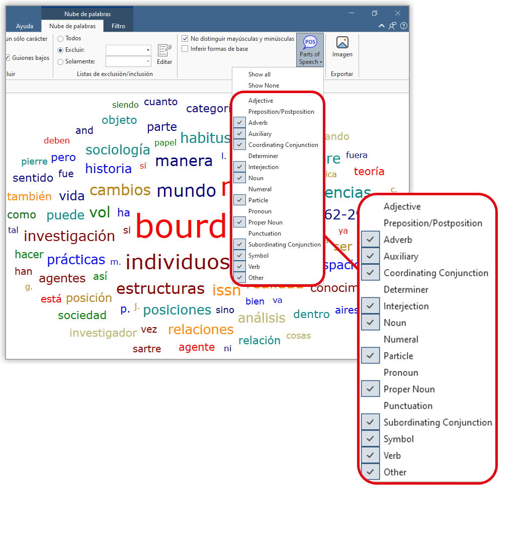
Task: Open the Ayuda tab
Action: 25,26
